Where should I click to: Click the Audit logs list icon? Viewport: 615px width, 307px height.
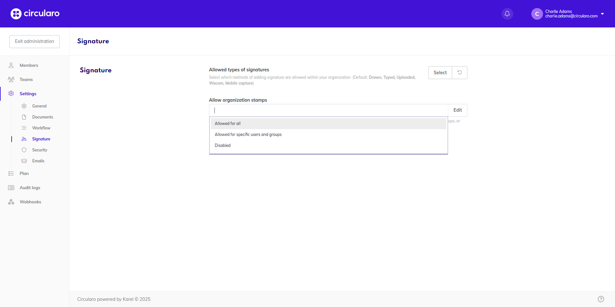pos(11,188)
